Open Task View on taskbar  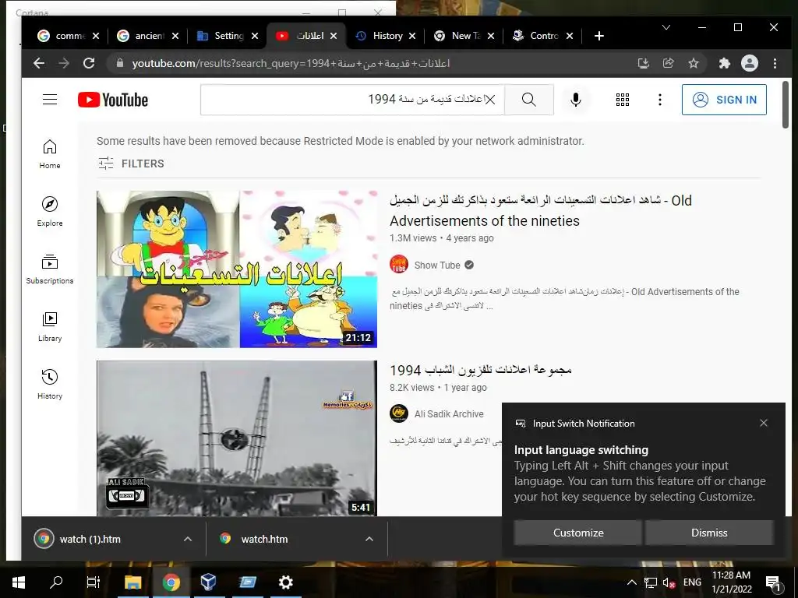point(94,582)
